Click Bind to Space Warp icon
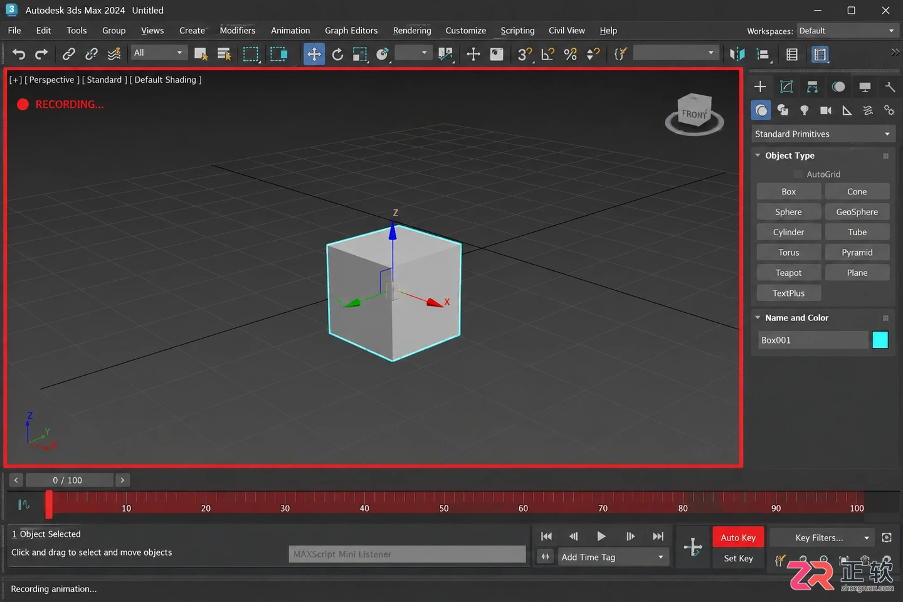 click(114, 55)
